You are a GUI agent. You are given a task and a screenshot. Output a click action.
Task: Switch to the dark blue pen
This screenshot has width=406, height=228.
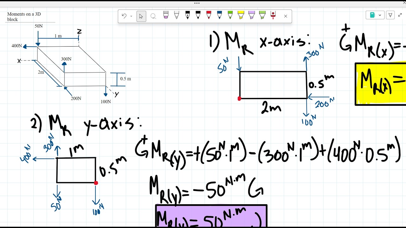pyautogui.click(x=219, y=15)
